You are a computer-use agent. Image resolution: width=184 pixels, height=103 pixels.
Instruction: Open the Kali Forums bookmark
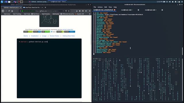(45, 14)
